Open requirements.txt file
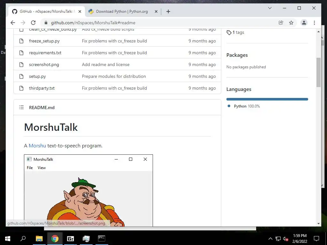 click(x=45, y=53)
